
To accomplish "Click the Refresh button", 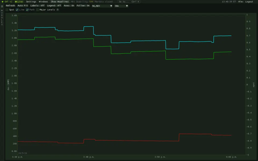I will (10, 6).
